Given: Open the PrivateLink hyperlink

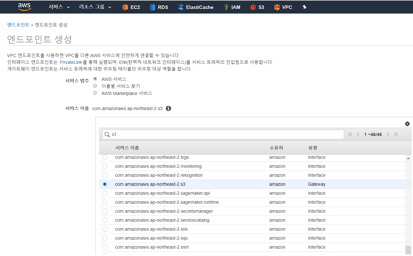Looking at the screenshot, I should (x=71, y=62).
